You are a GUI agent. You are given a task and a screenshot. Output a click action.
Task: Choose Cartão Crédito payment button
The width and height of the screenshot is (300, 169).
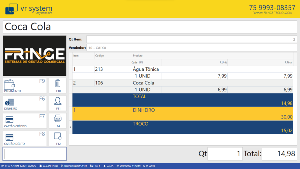click(x=25, y=121)
